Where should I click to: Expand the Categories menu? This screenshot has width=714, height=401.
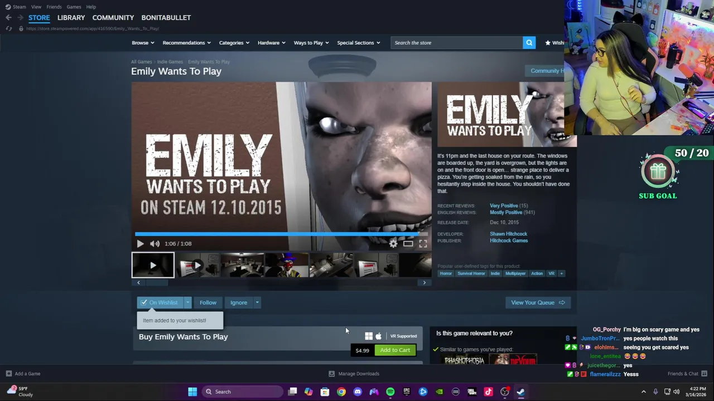234,43
